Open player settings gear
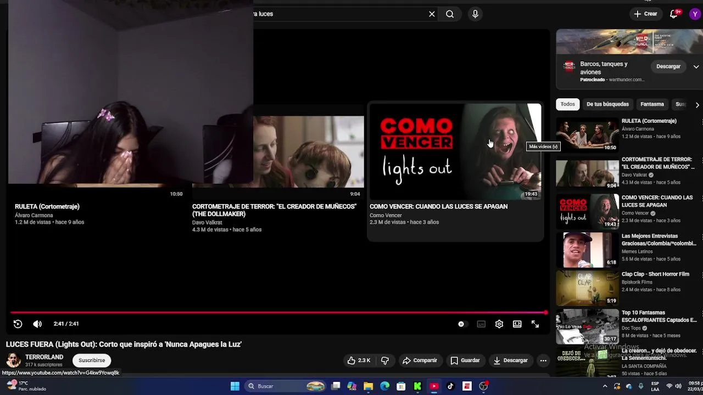Image resolution: width=703 pixels, height=395 pixels. point(499,324)
